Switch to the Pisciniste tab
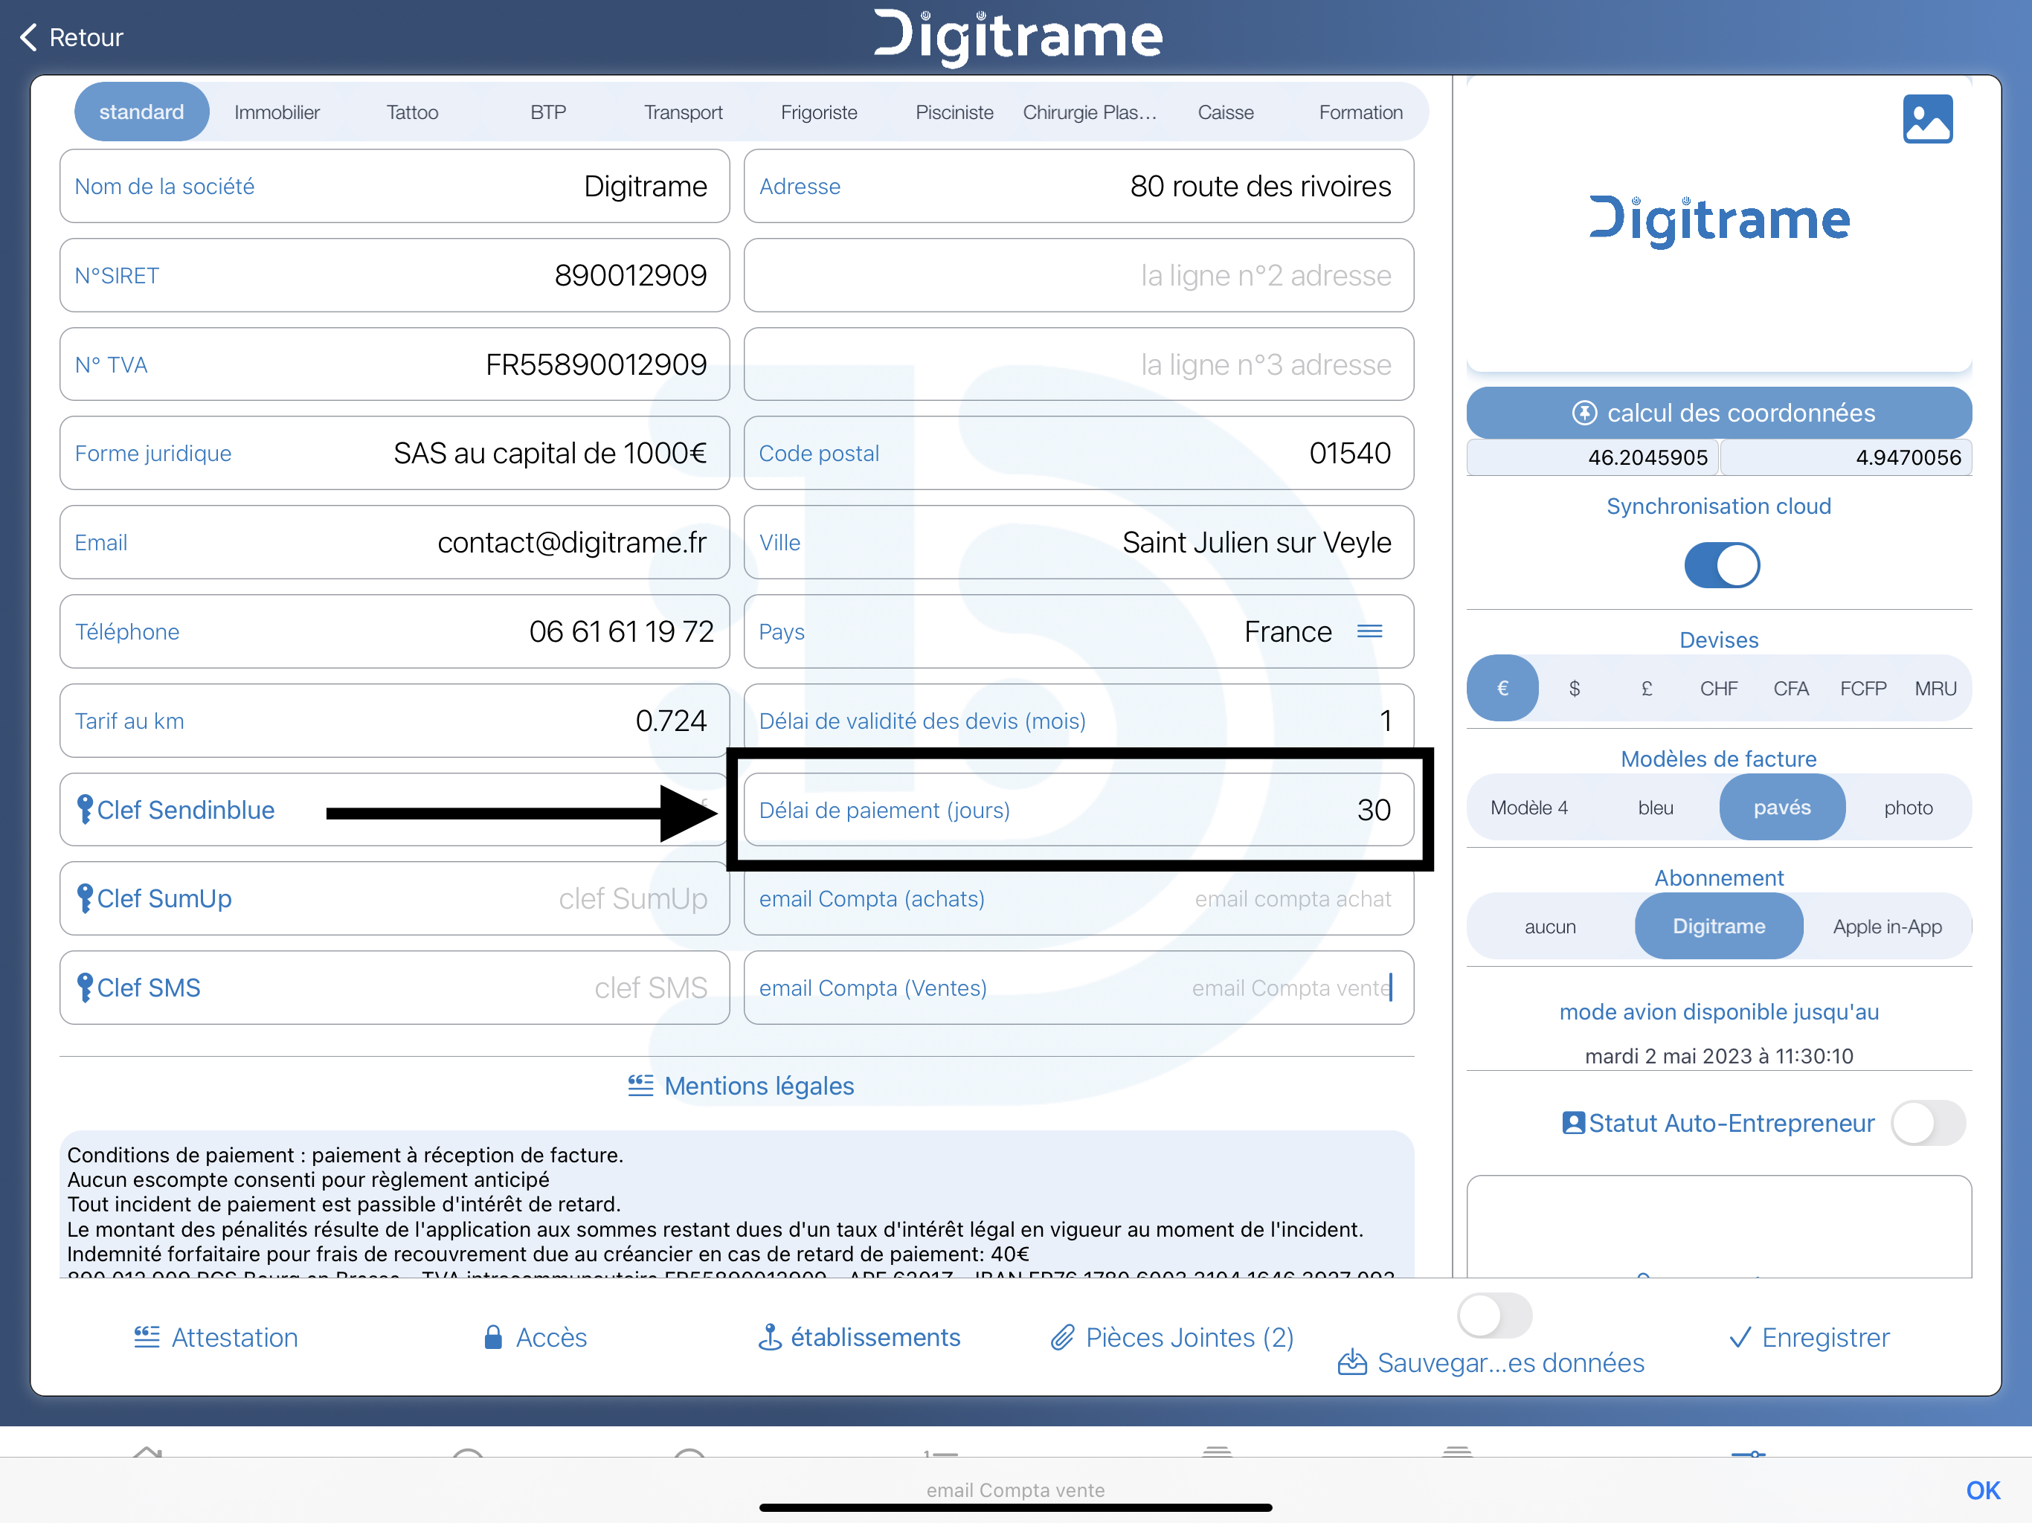 click(x=954, y=112)
